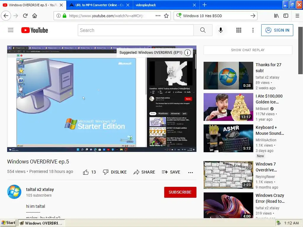Open YouTube guide hamburger menu
This screenshot has height=227, width=303.
[x=11, y=30]
